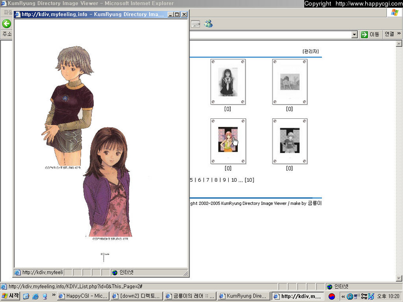Switch to [down2] 디렉토... taskbar window
The image size is (403, 302).
(x=137, y=296)
